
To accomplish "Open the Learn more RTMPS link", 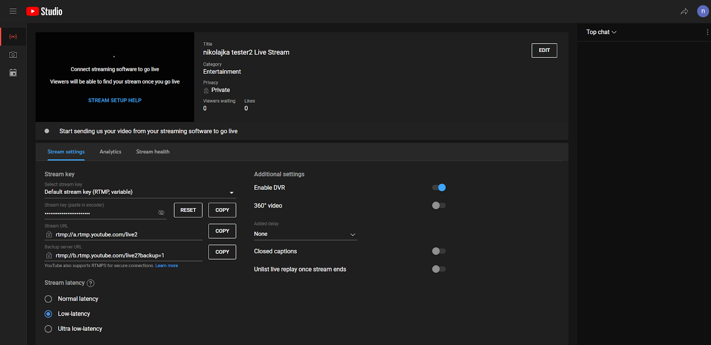I will tap(167, 266).
